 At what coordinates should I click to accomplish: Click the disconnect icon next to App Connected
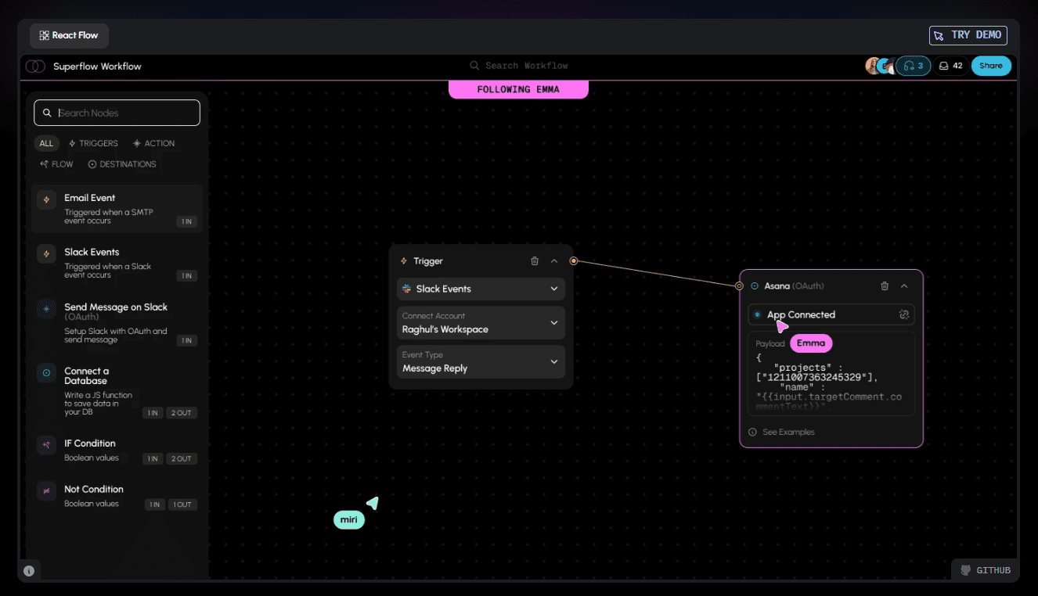click(x=904, y=314)
